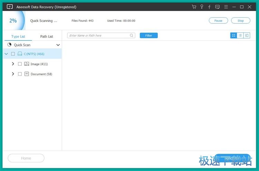Open the hamburger menu in title bar

point(226,7)
